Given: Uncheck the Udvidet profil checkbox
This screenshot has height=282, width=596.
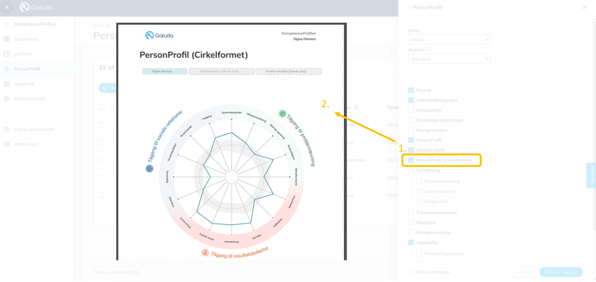Looking at the screenshot, I should 411,150.
